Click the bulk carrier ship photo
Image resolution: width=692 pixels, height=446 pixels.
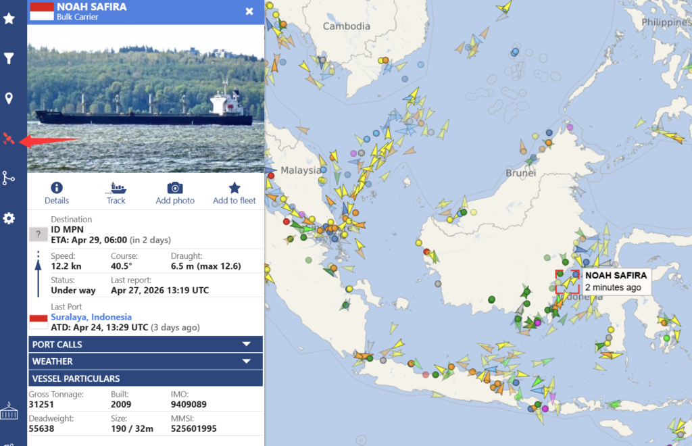coord(145,99)
